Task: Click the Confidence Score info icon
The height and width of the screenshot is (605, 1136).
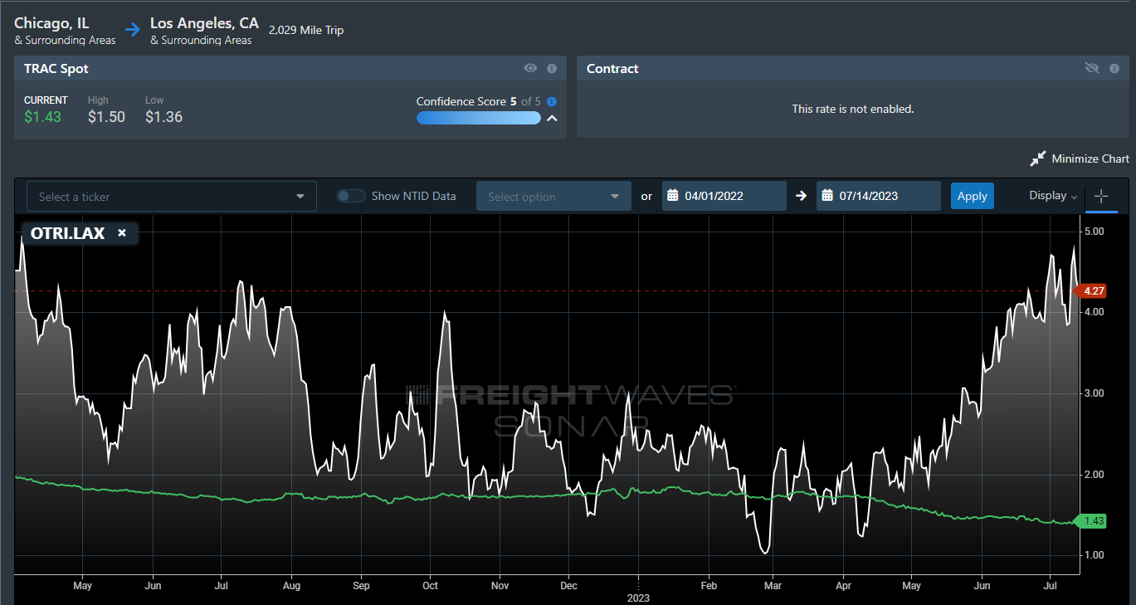Action: tap(552, 102)
